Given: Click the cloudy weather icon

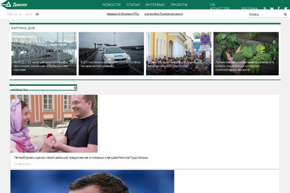Looking at the screenshot, I should point(37,14).
